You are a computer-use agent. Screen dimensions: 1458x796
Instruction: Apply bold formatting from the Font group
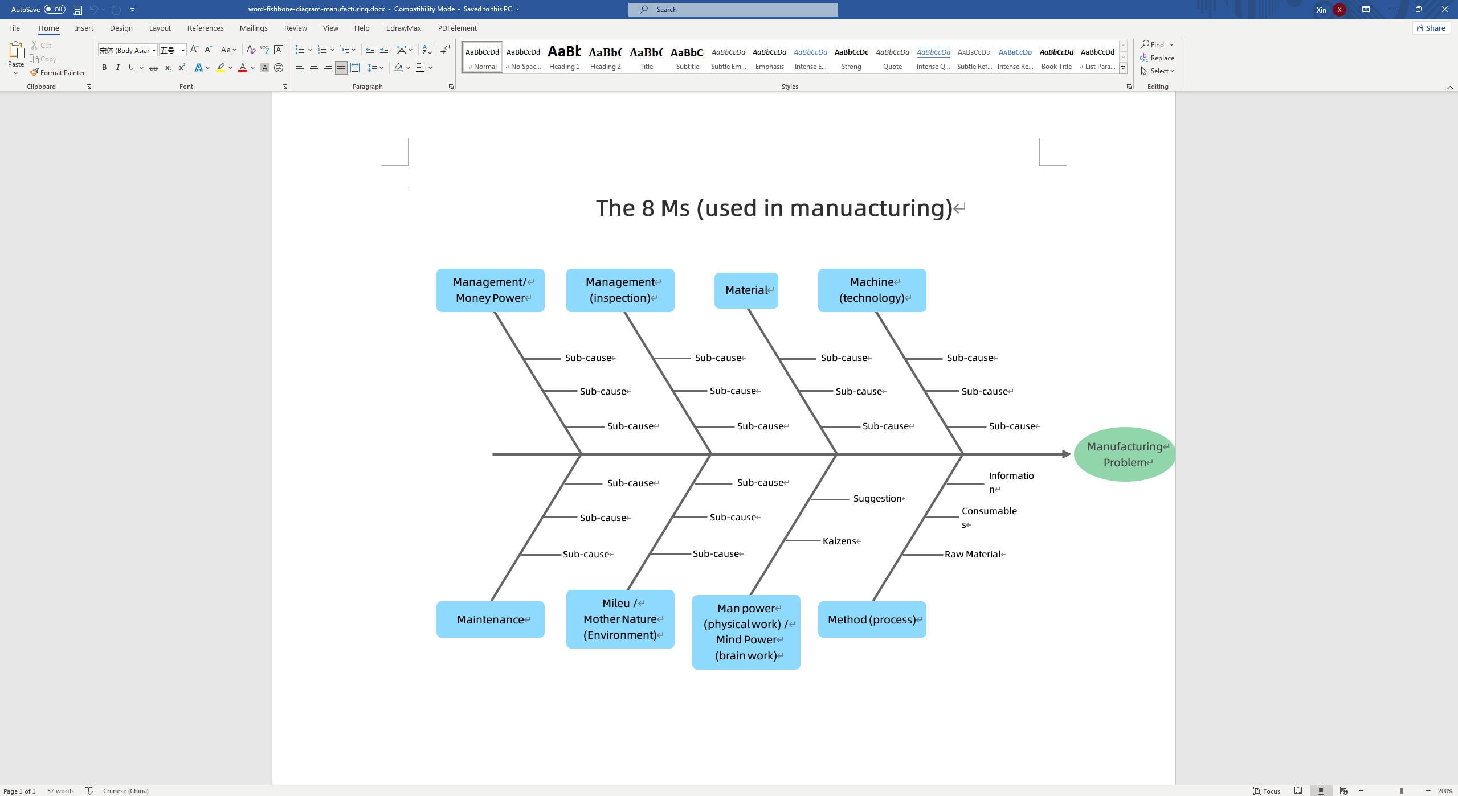click(x=104, y=68)
